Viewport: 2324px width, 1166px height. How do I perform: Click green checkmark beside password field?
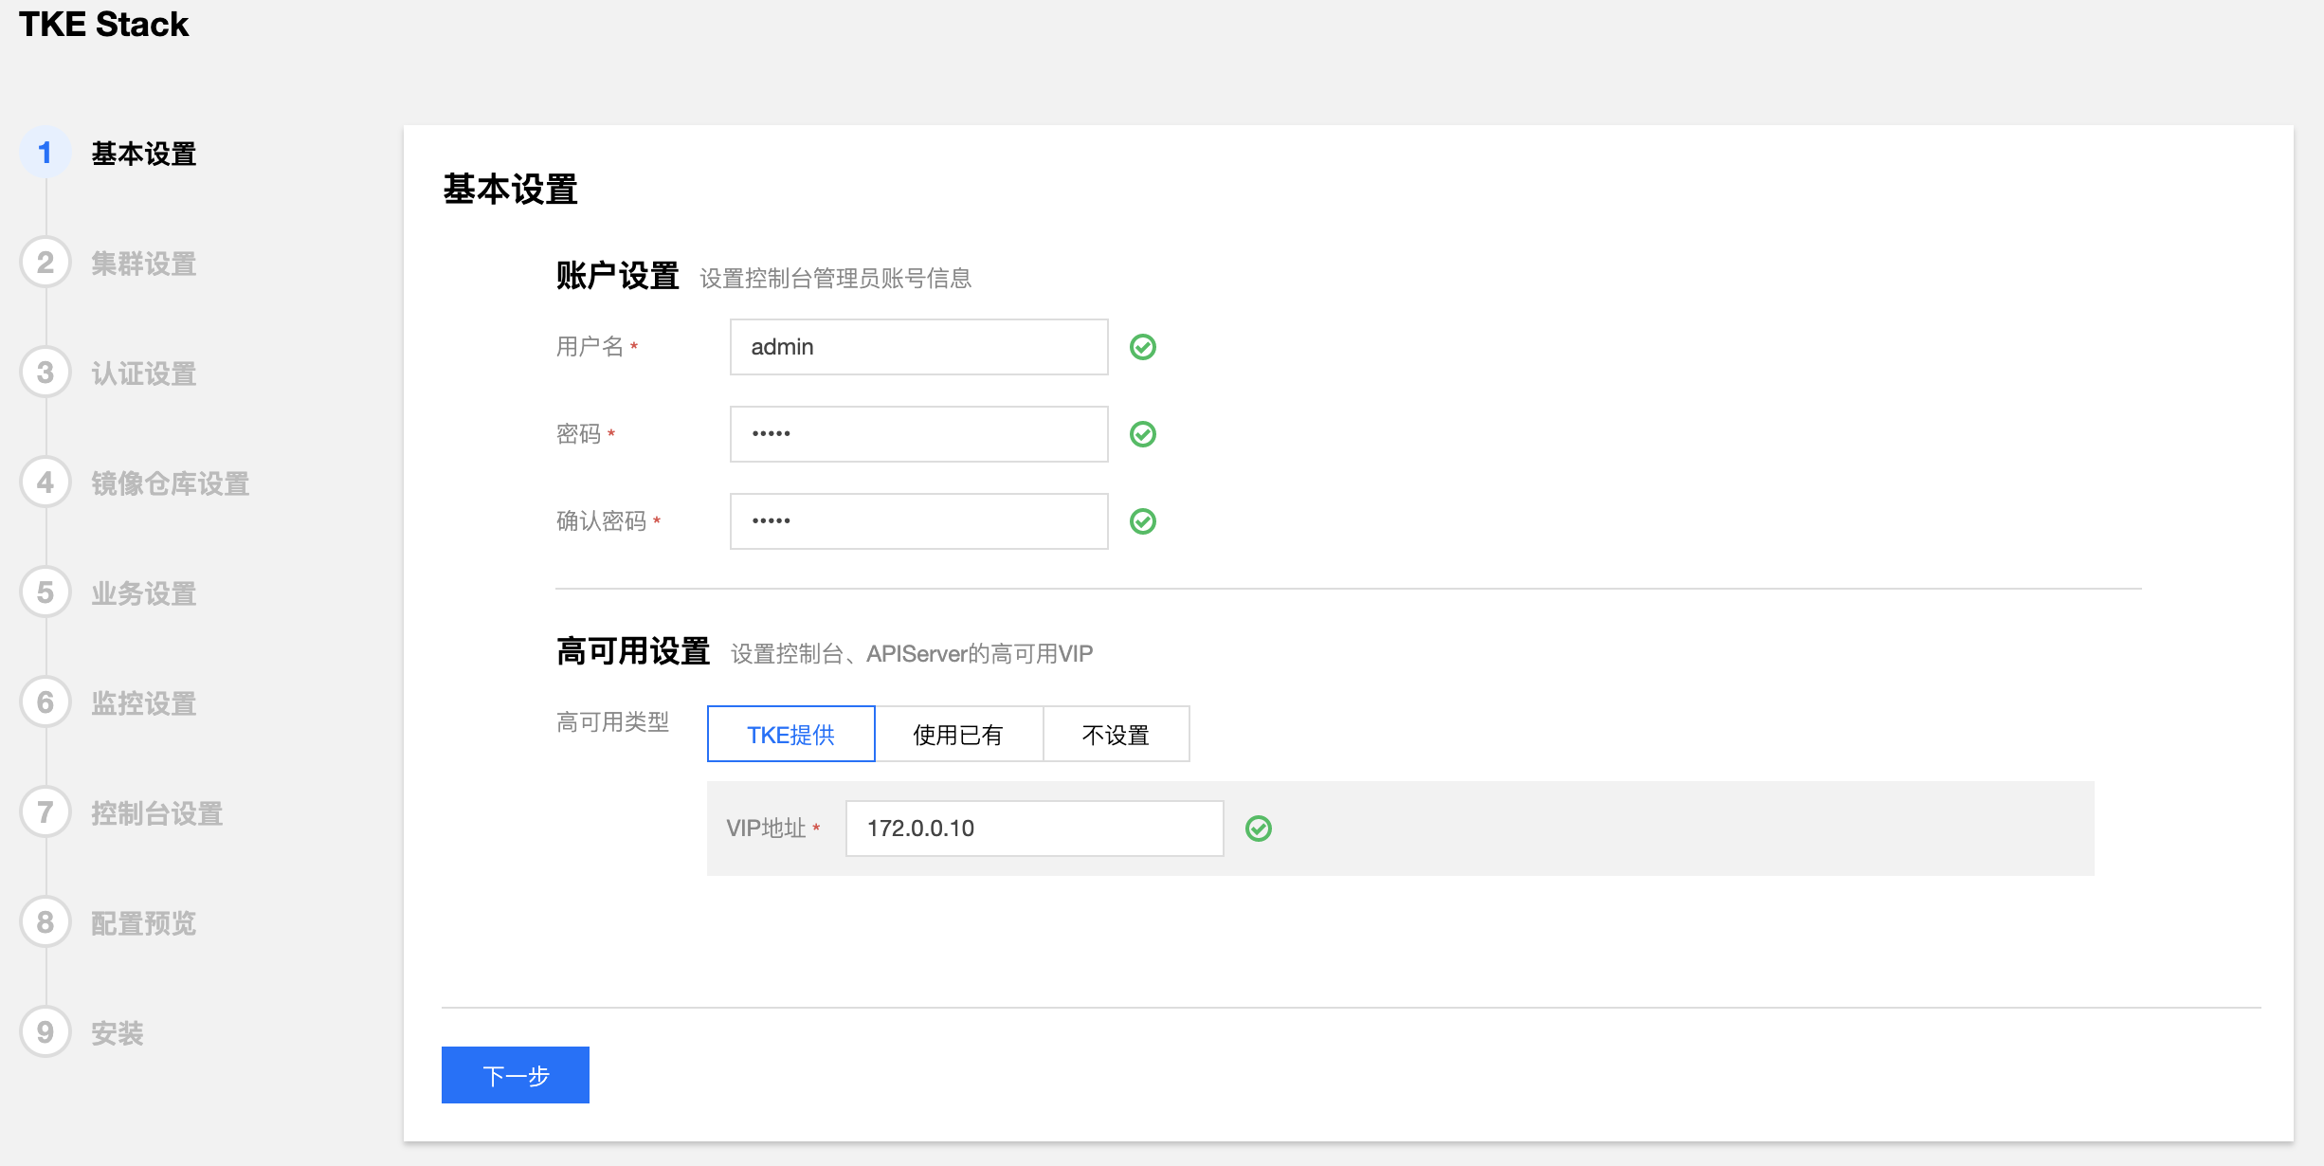coord(1143,434)
